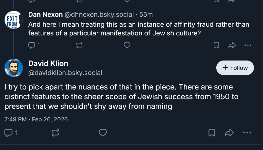Viewport: 263px width, 150px height.
Task: Bookmark Dan Nexon's post
Action: tap(216, 45)
